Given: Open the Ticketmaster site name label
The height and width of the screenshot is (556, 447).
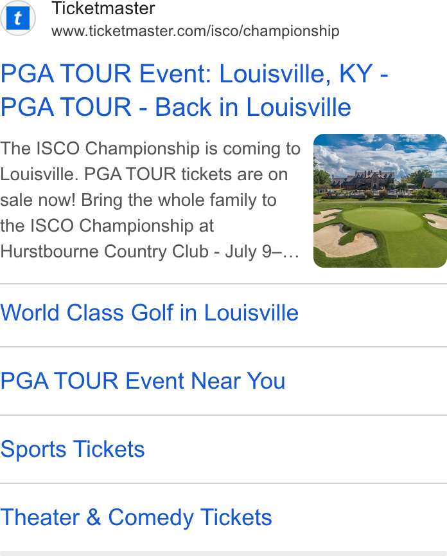Looking at the screenshot, I should click(x=103, y=8).
